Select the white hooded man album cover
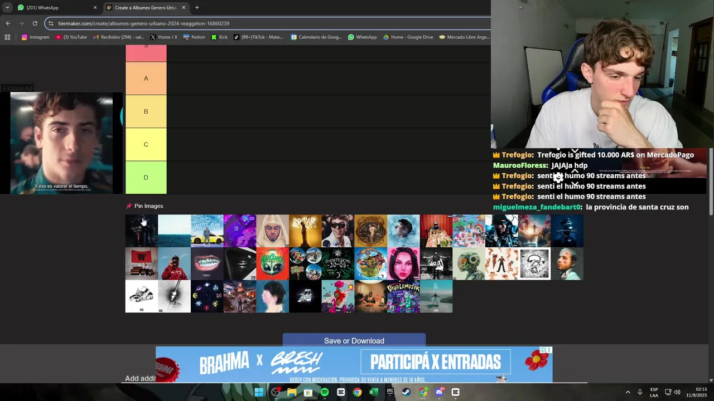714x401 pixels. pos(272,231)
